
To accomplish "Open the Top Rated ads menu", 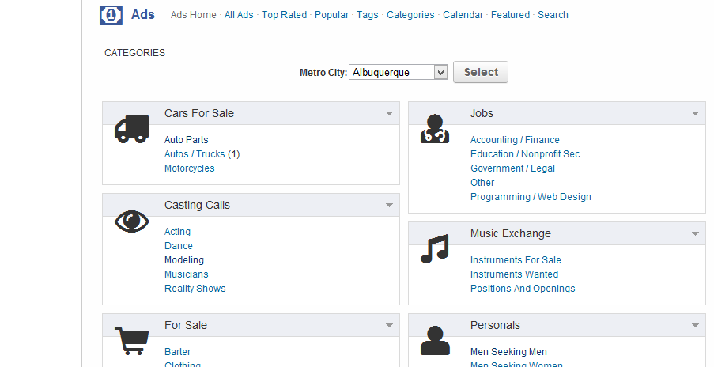I will coord(284,15).
